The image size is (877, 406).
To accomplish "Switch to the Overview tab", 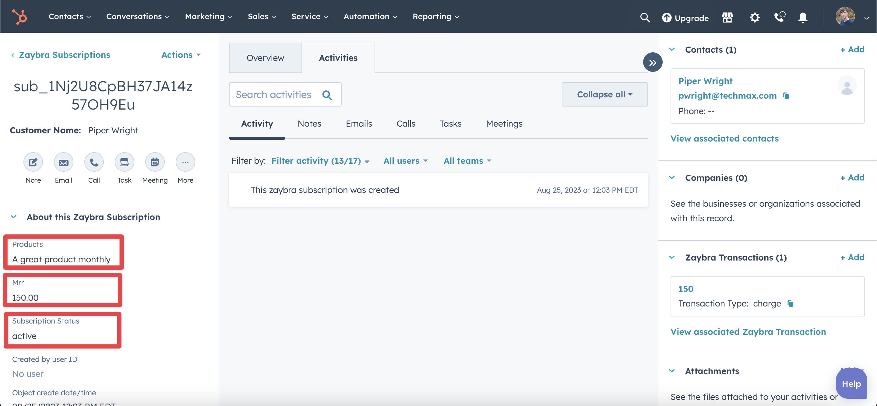I will point(265,58).
